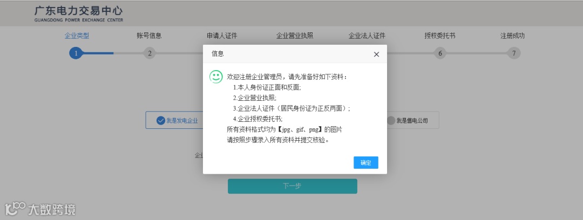Select the 企业法人证件 step label
583x220 pixels.
point(367,36)
